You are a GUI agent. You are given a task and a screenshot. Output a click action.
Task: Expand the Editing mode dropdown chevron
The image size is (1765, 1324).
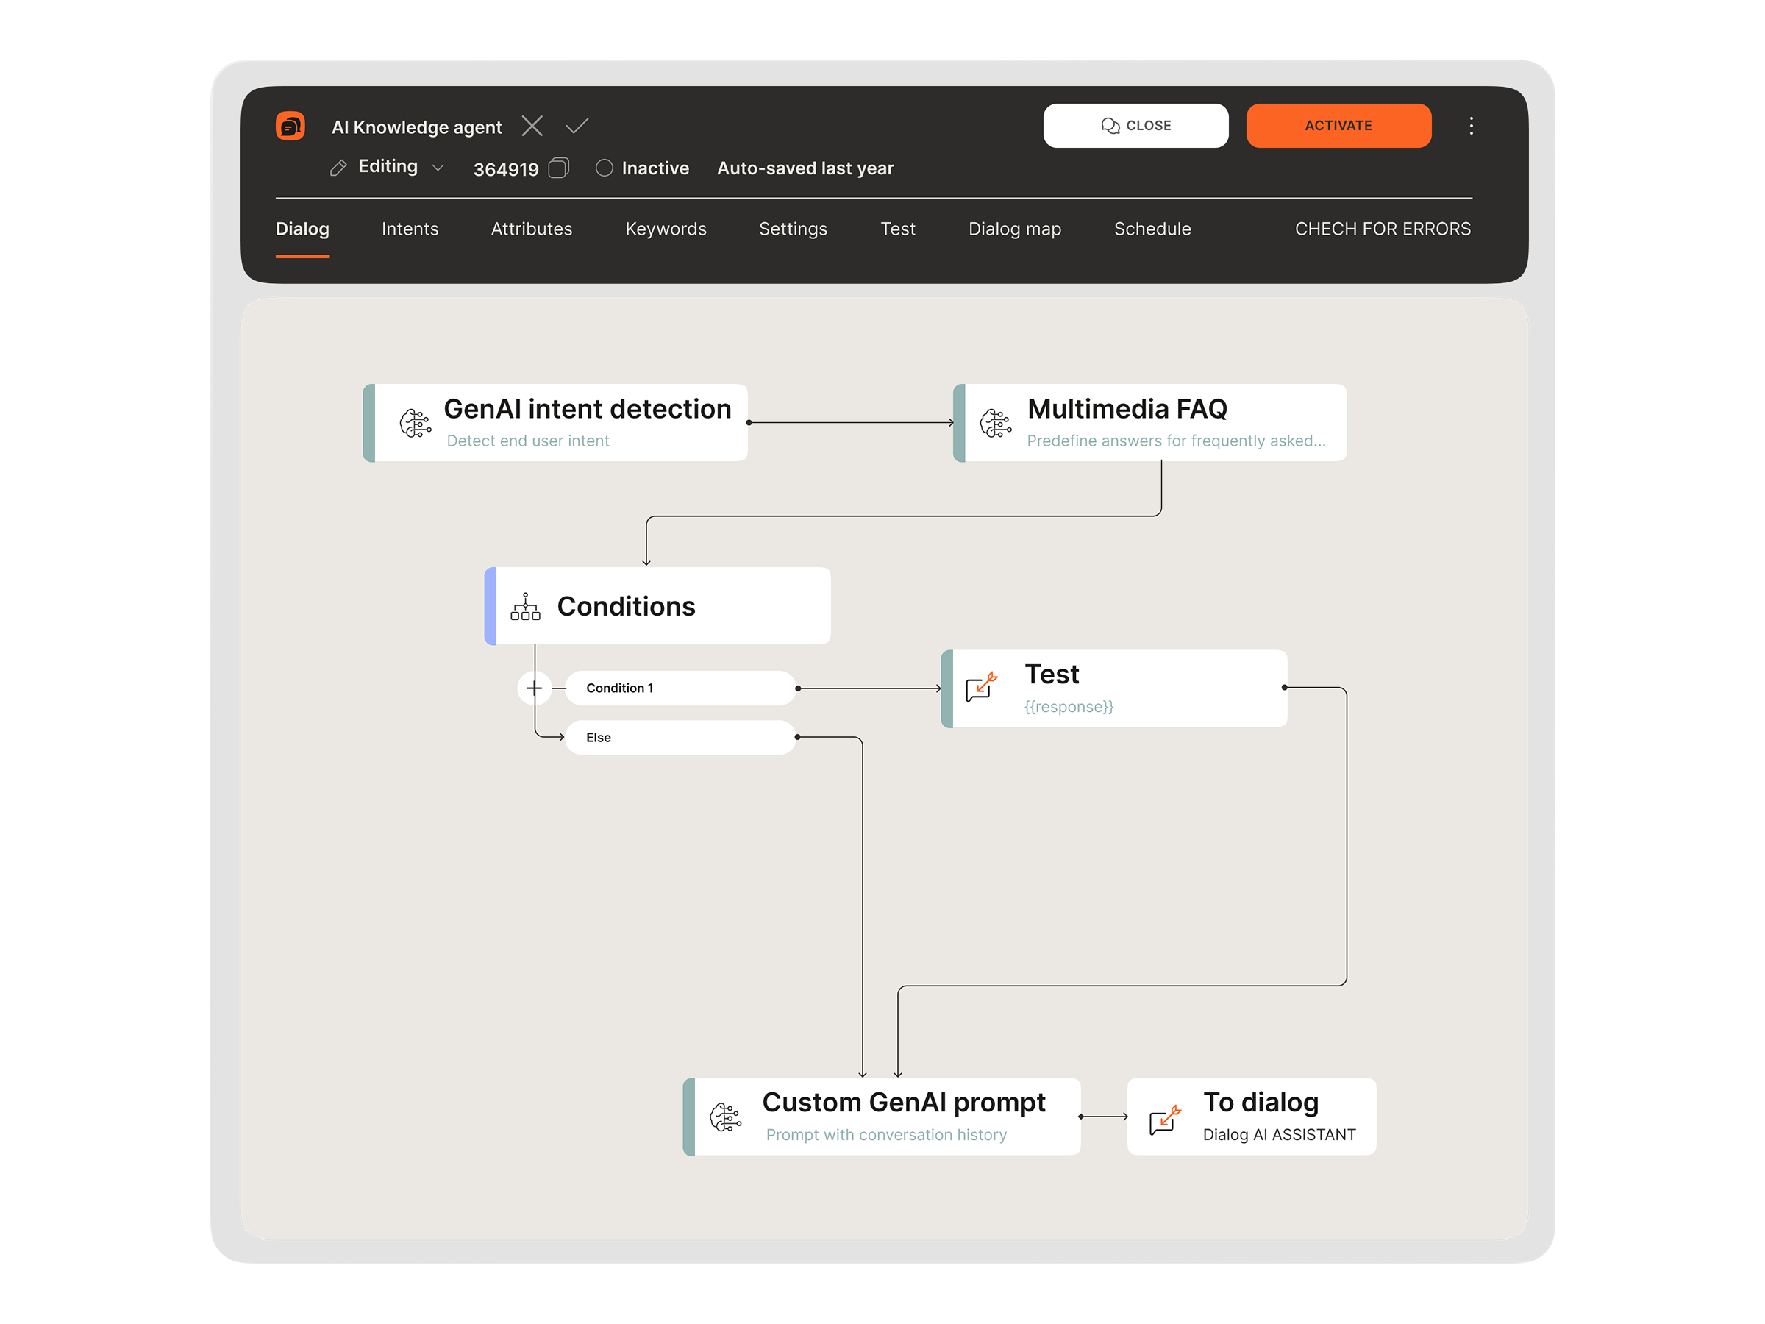[438, 168]
